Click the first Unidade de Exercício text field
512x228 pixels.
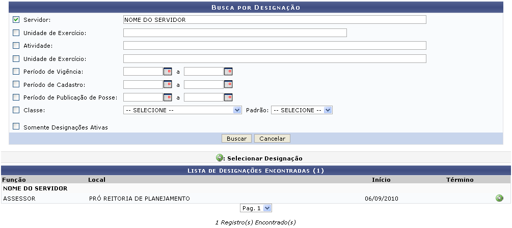pos(234,33)
